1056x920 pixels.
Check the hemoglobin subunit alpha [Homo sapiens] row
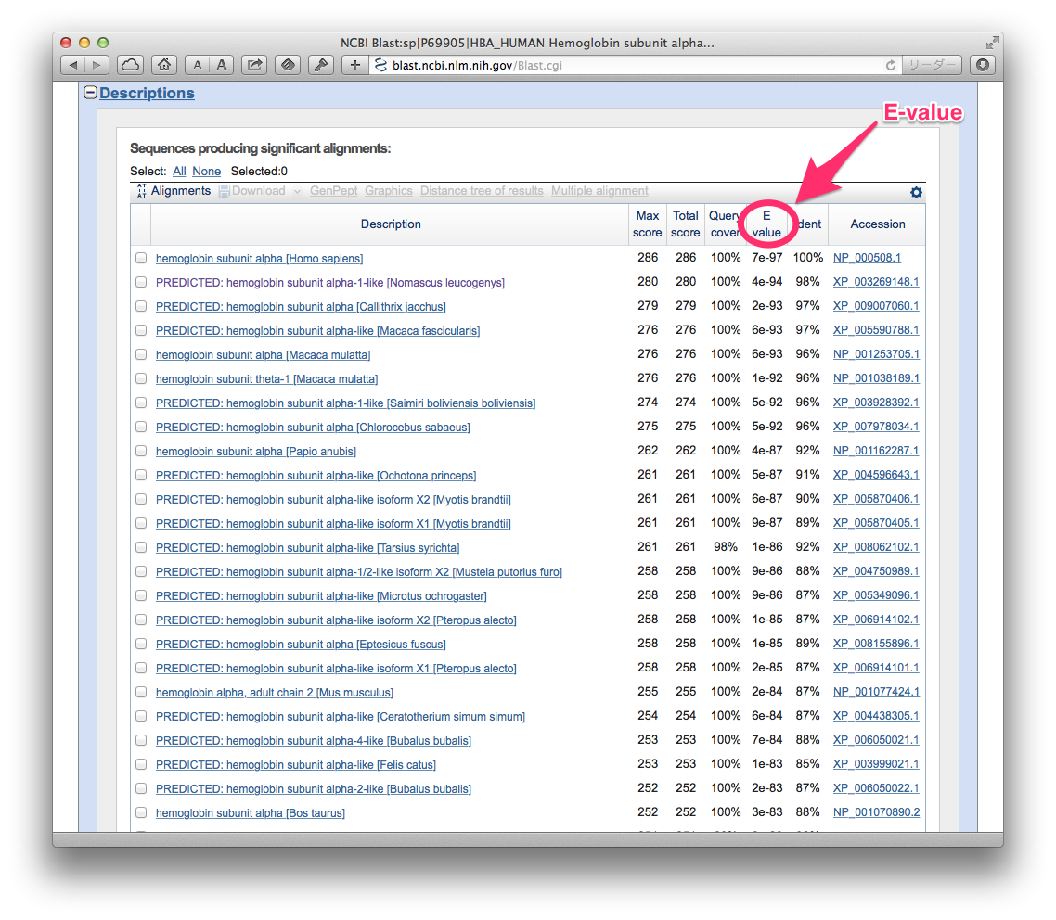(x=140, y=257)
